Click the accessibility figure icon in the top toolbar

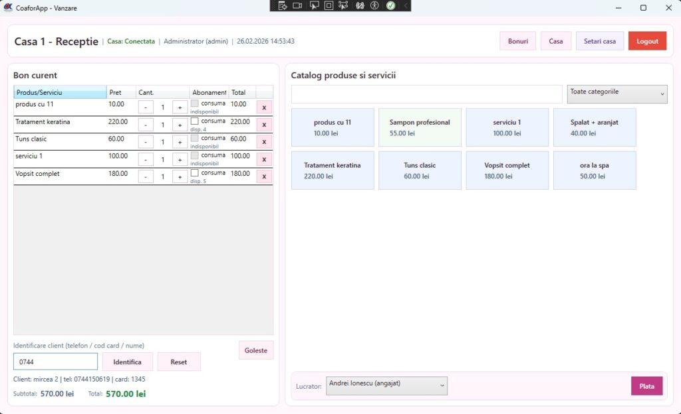point(374,5)
